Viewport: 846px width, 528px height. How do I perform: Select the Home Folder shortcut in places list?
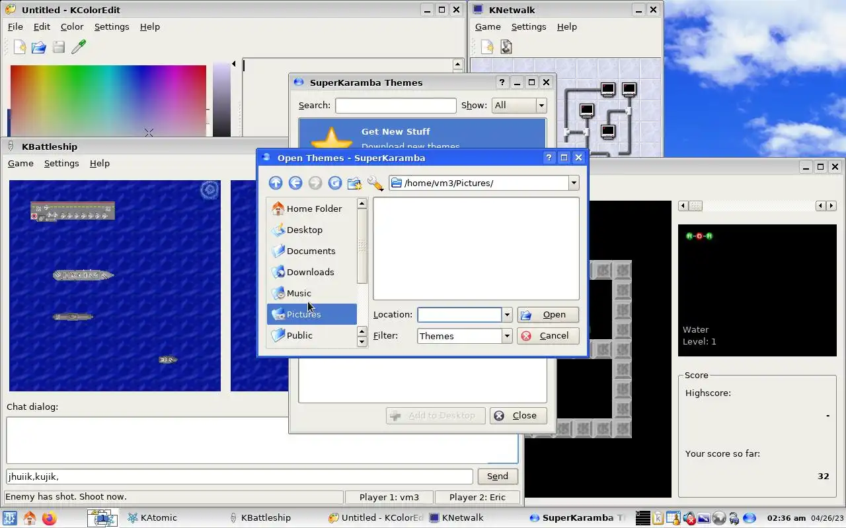[311, 209]
